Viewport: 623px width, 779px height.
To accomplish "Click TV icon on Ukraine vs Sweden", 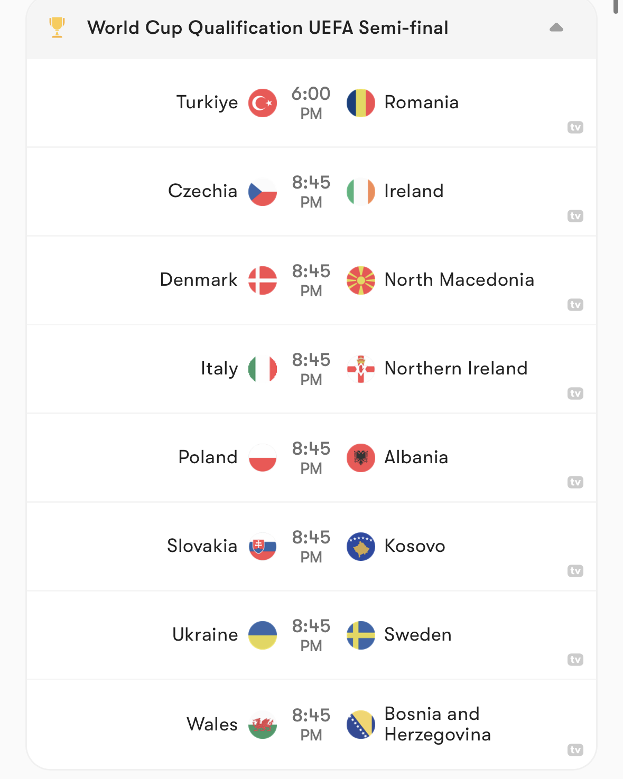I will (575, 660).
